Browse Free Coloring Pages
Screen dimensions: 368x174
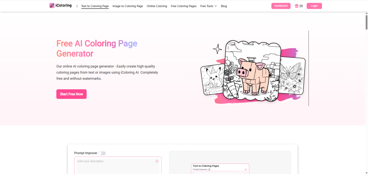[x=184, y=6]
